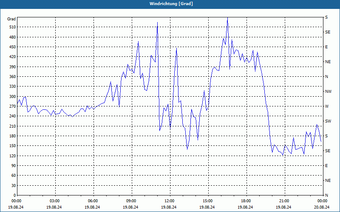Screen dimensions: 340x212
Task: Click the NW compass label on right axis
Action: tap(328, 92)
